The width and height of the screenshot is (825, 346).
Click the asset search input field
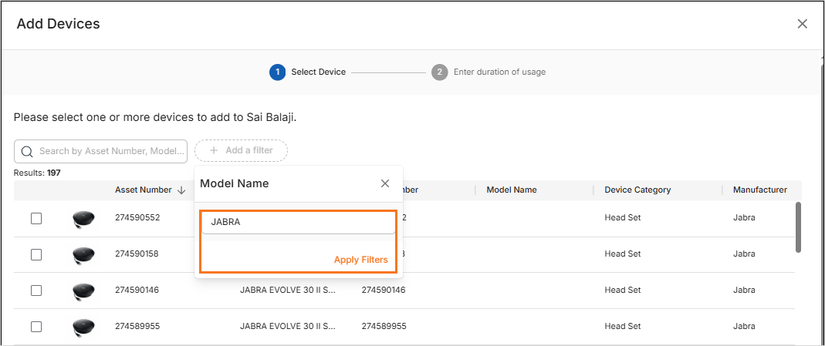click(108, 152)
